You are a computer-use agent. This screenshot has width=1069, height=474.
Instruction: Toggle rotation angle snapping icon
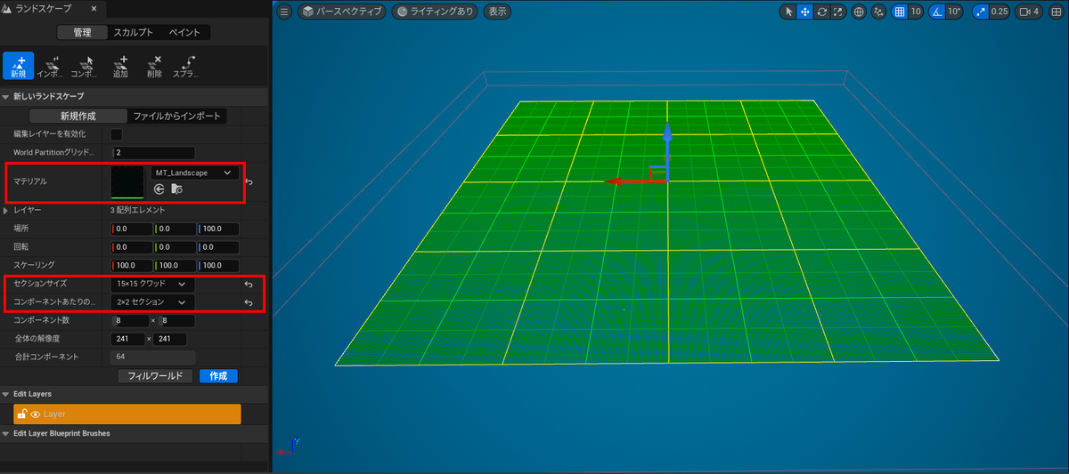click(x=937, y=12)
